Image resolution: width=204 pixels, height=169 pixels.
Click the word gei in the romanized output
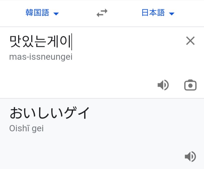37,129
